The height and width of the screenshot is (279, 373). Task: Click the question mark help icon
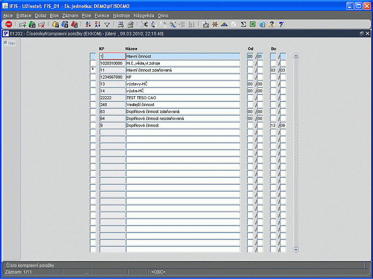pyautogui.click(x=281, y=24)
